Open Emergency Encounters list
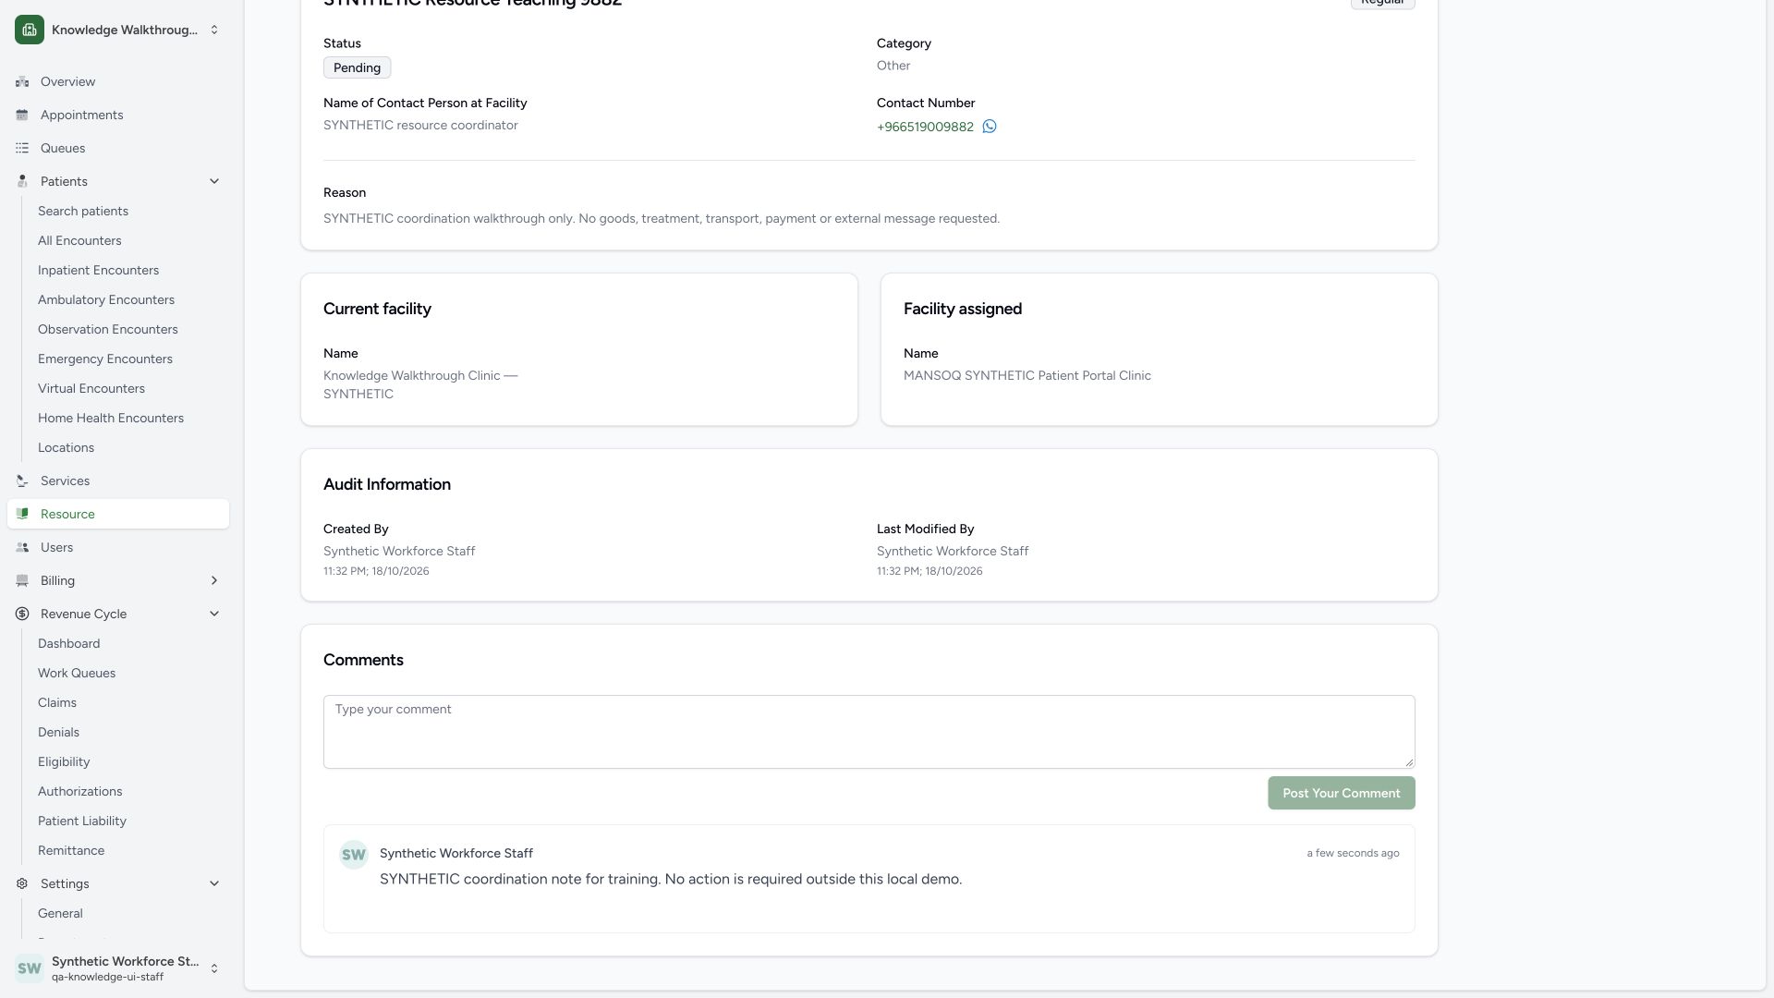The image size is (1774, 998). (105, 359)
